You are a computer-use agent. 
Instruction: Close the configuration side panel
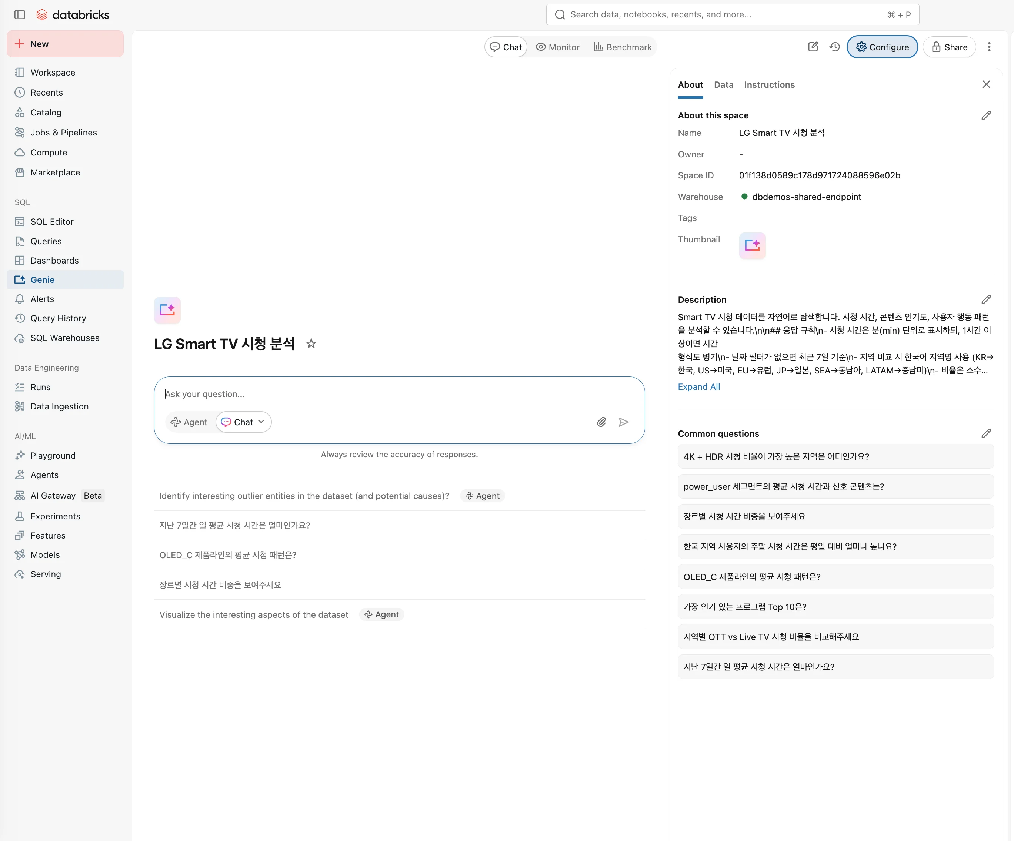pyautogui.click(x=986, y=84)
